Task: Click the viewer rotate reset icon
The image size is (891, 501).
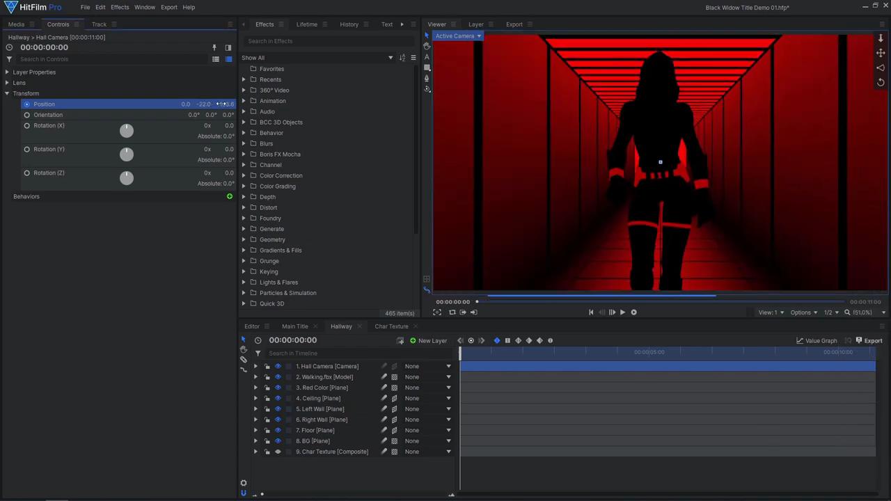Action: 881,82
